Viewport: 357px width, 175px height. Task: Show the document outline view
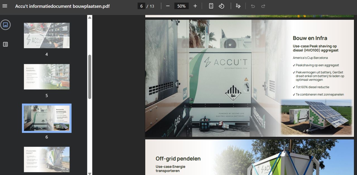[5, 44]
